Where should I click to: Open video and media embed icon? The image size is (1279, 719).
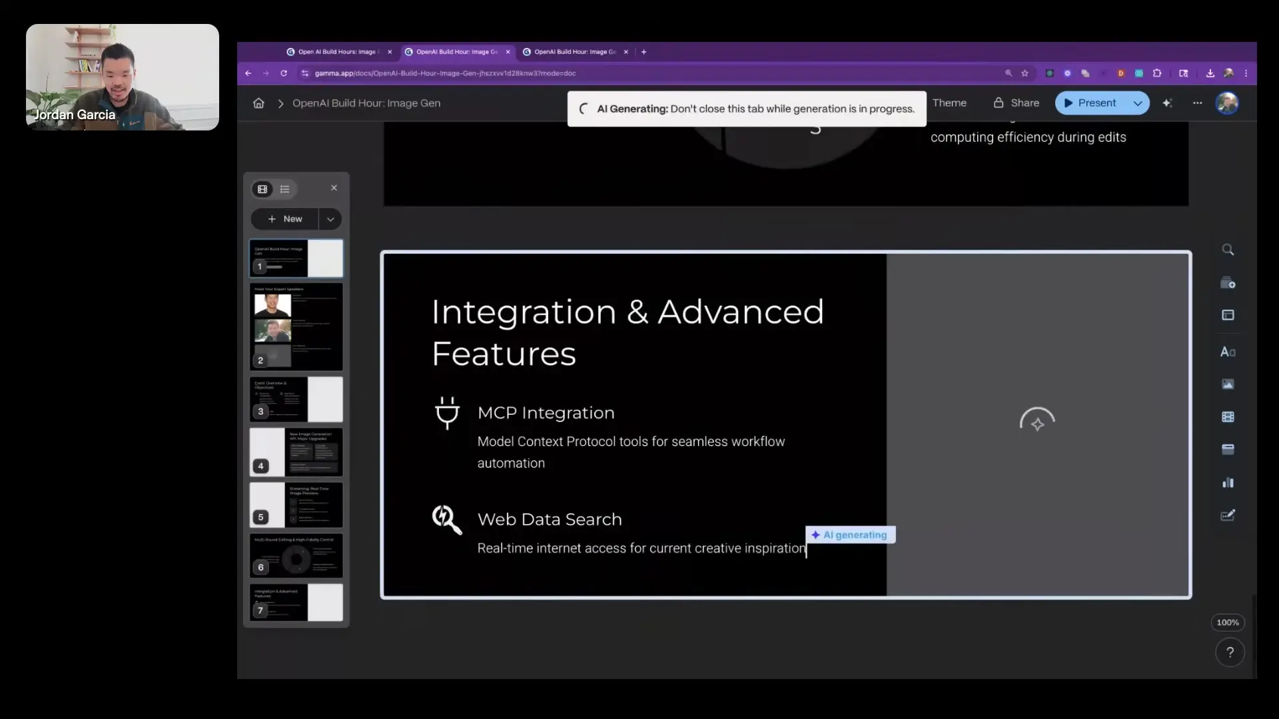click(1228, 417)
